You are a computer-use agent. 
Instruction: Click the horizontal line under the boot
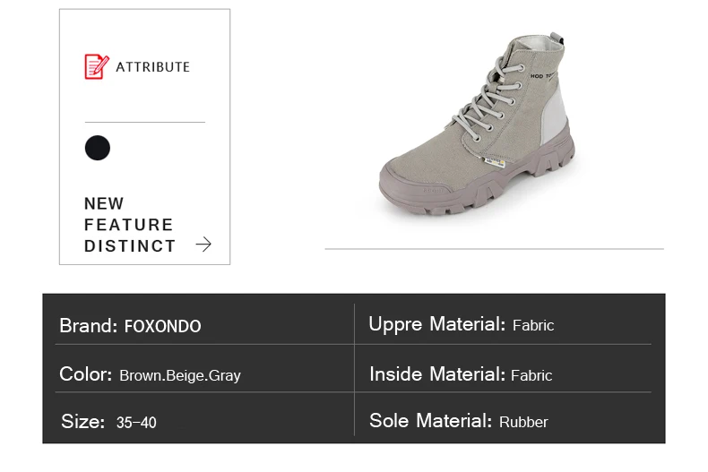[x=494, y=249]
